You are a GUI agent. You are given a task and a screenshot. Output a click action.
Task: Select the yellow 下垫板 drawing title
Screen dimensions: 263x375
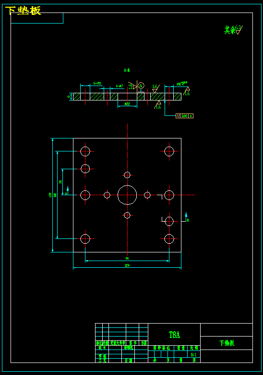point(23,11)
